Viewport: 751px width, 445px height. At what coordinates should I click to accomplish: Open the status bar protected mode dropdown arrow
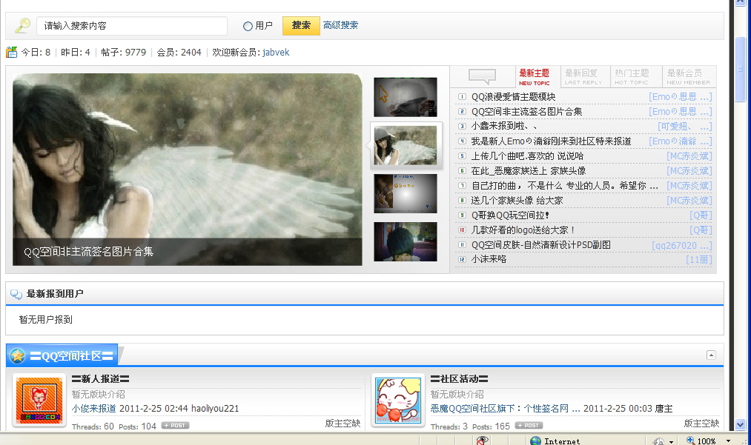point(671,441)
